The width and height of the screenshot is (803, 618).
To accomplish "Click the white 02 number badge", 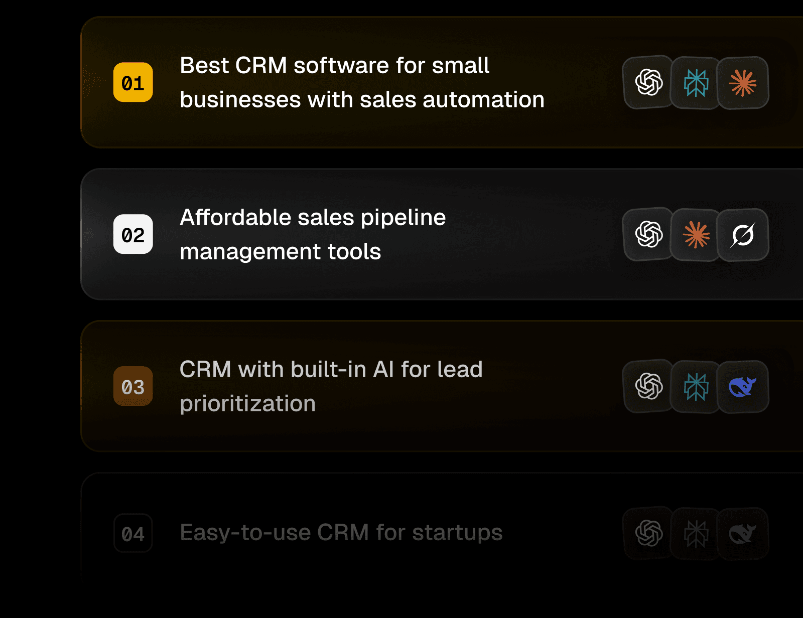I will tap(133, 234).
